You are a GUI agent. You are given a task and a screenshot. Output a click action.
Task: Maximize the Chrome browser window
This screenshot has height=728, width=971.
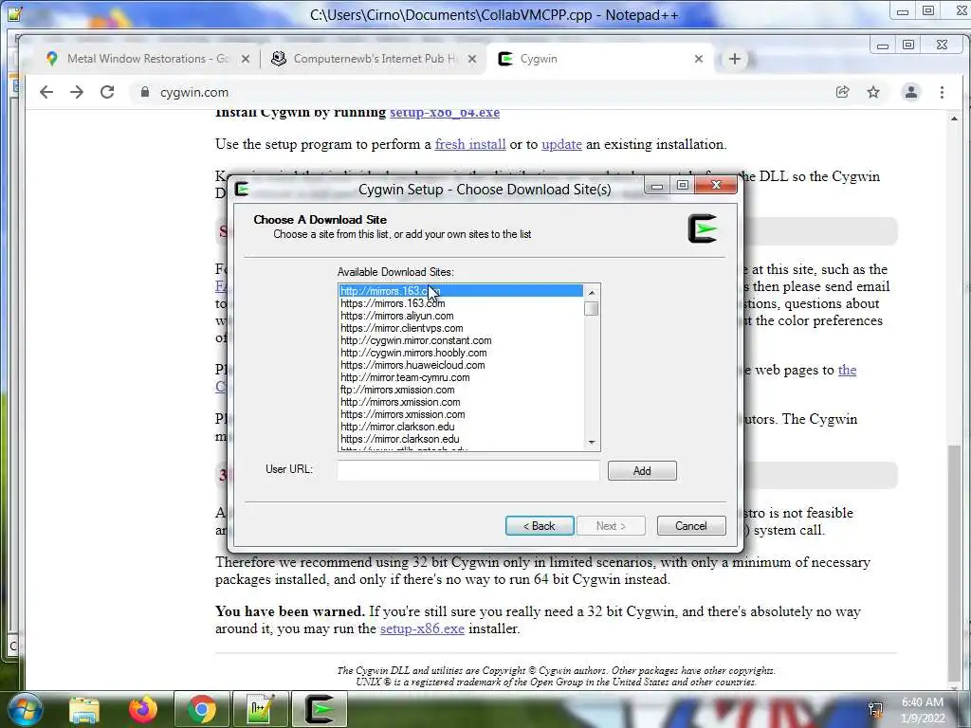click(x=908, y=45)
